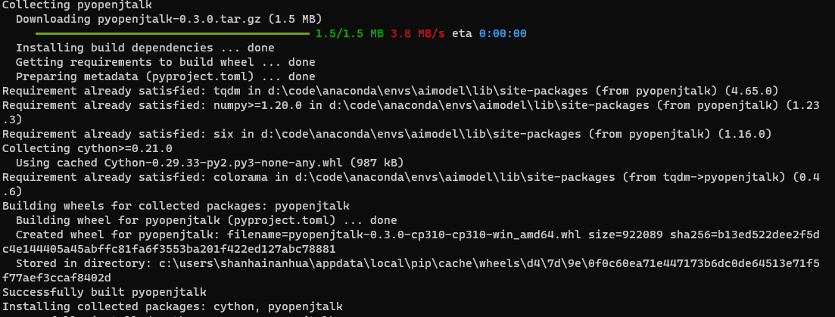The width and height of the screenshot is (835, 317).
Task: Click the six requirement satisfied line
Action: [387, 134]
